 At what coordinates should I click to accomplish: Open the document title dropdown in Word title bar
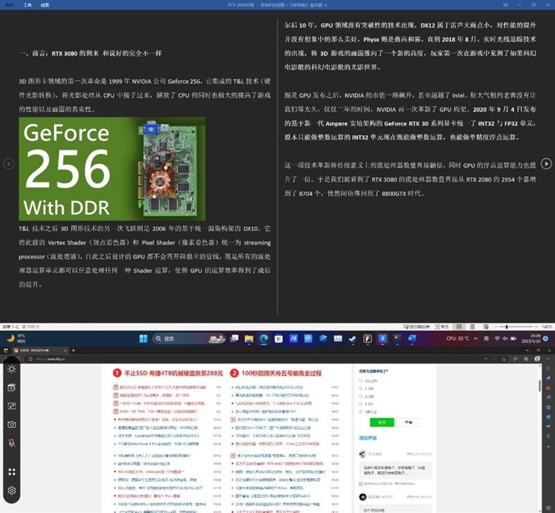coord(325,5)
